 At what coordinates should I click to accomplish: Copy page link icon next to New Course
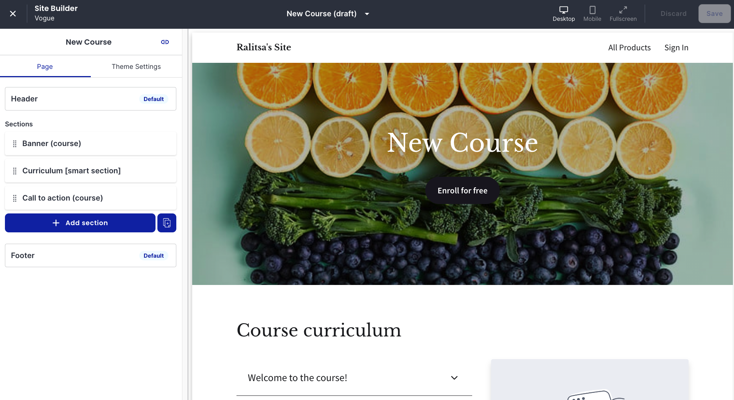point(165,42)
